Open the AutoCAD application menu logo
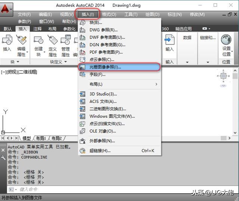The image size is (239, 201). [x=6, y=9]
